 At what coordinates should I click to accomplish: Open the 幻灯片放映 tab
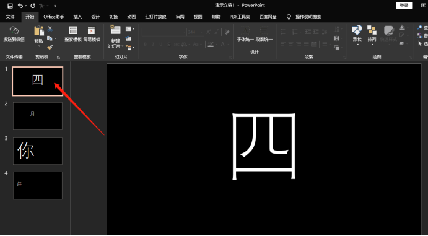click(155, 17)
